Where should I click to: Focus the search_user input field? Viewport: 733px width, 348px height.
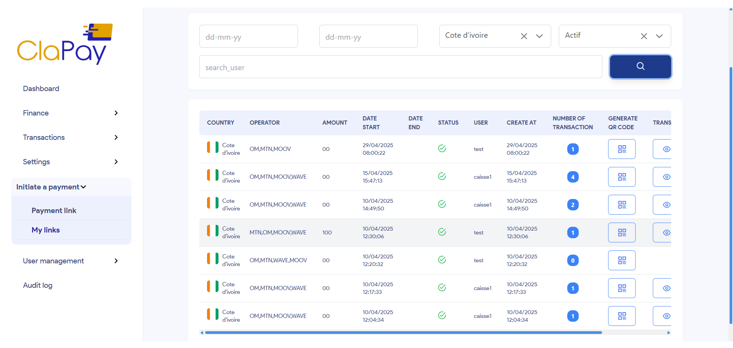[400, 67]
